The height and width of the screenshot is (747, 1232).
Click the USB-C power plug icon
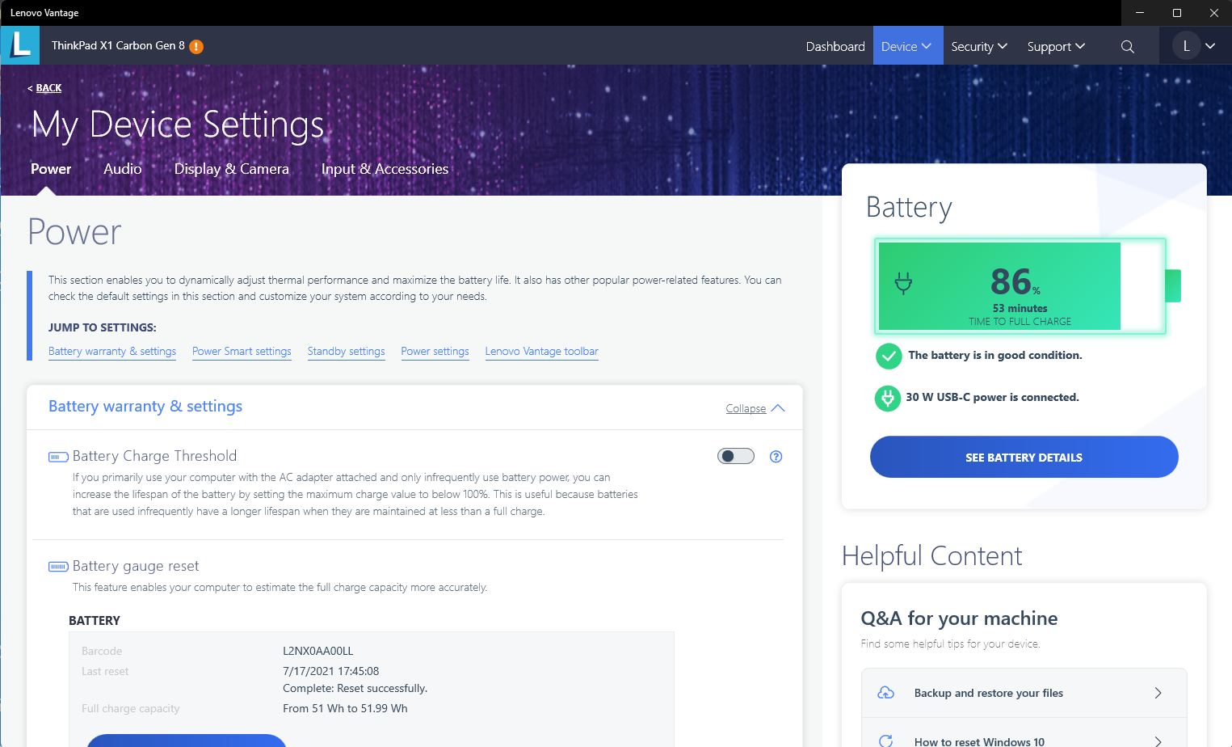888,398
